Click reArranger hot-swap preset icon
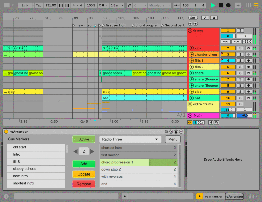Screen dimensions: 262x202 [x=171, y=132]
